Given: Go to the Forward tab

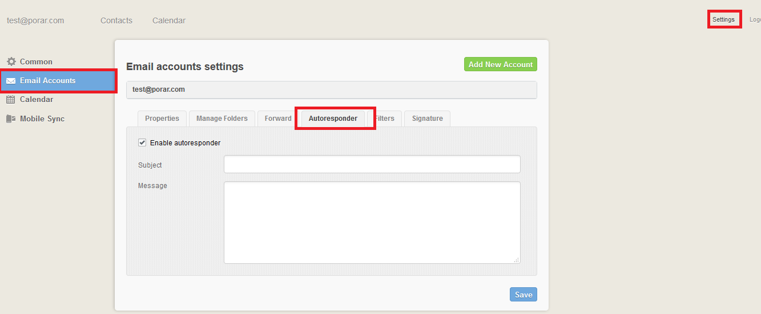Looking at the screenshot, I should [x=278, y=119].
